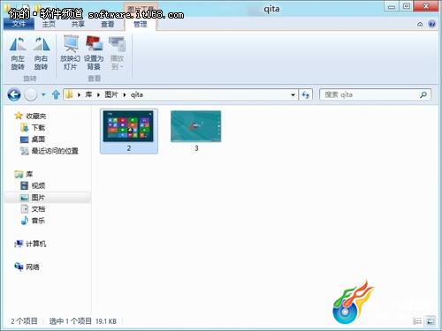This screenshot has width=442, height=331.
Task: Open recent locations dropdown beside Forward button
Action: point(43,94)
